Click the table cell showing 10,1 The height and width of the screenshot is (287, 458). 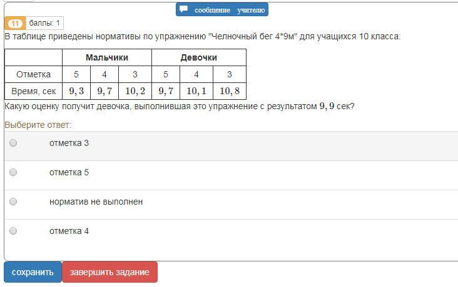(196, 91)
